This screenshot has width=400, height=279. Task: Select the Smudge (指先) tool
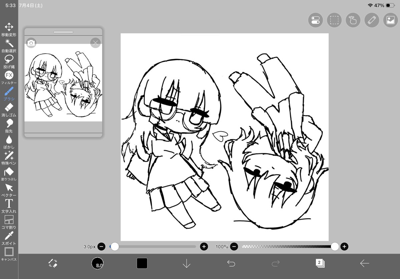tap(9, 126)
